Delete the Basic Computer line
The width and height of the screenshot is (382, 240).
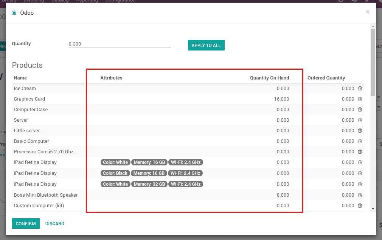[x=360, y=141]
